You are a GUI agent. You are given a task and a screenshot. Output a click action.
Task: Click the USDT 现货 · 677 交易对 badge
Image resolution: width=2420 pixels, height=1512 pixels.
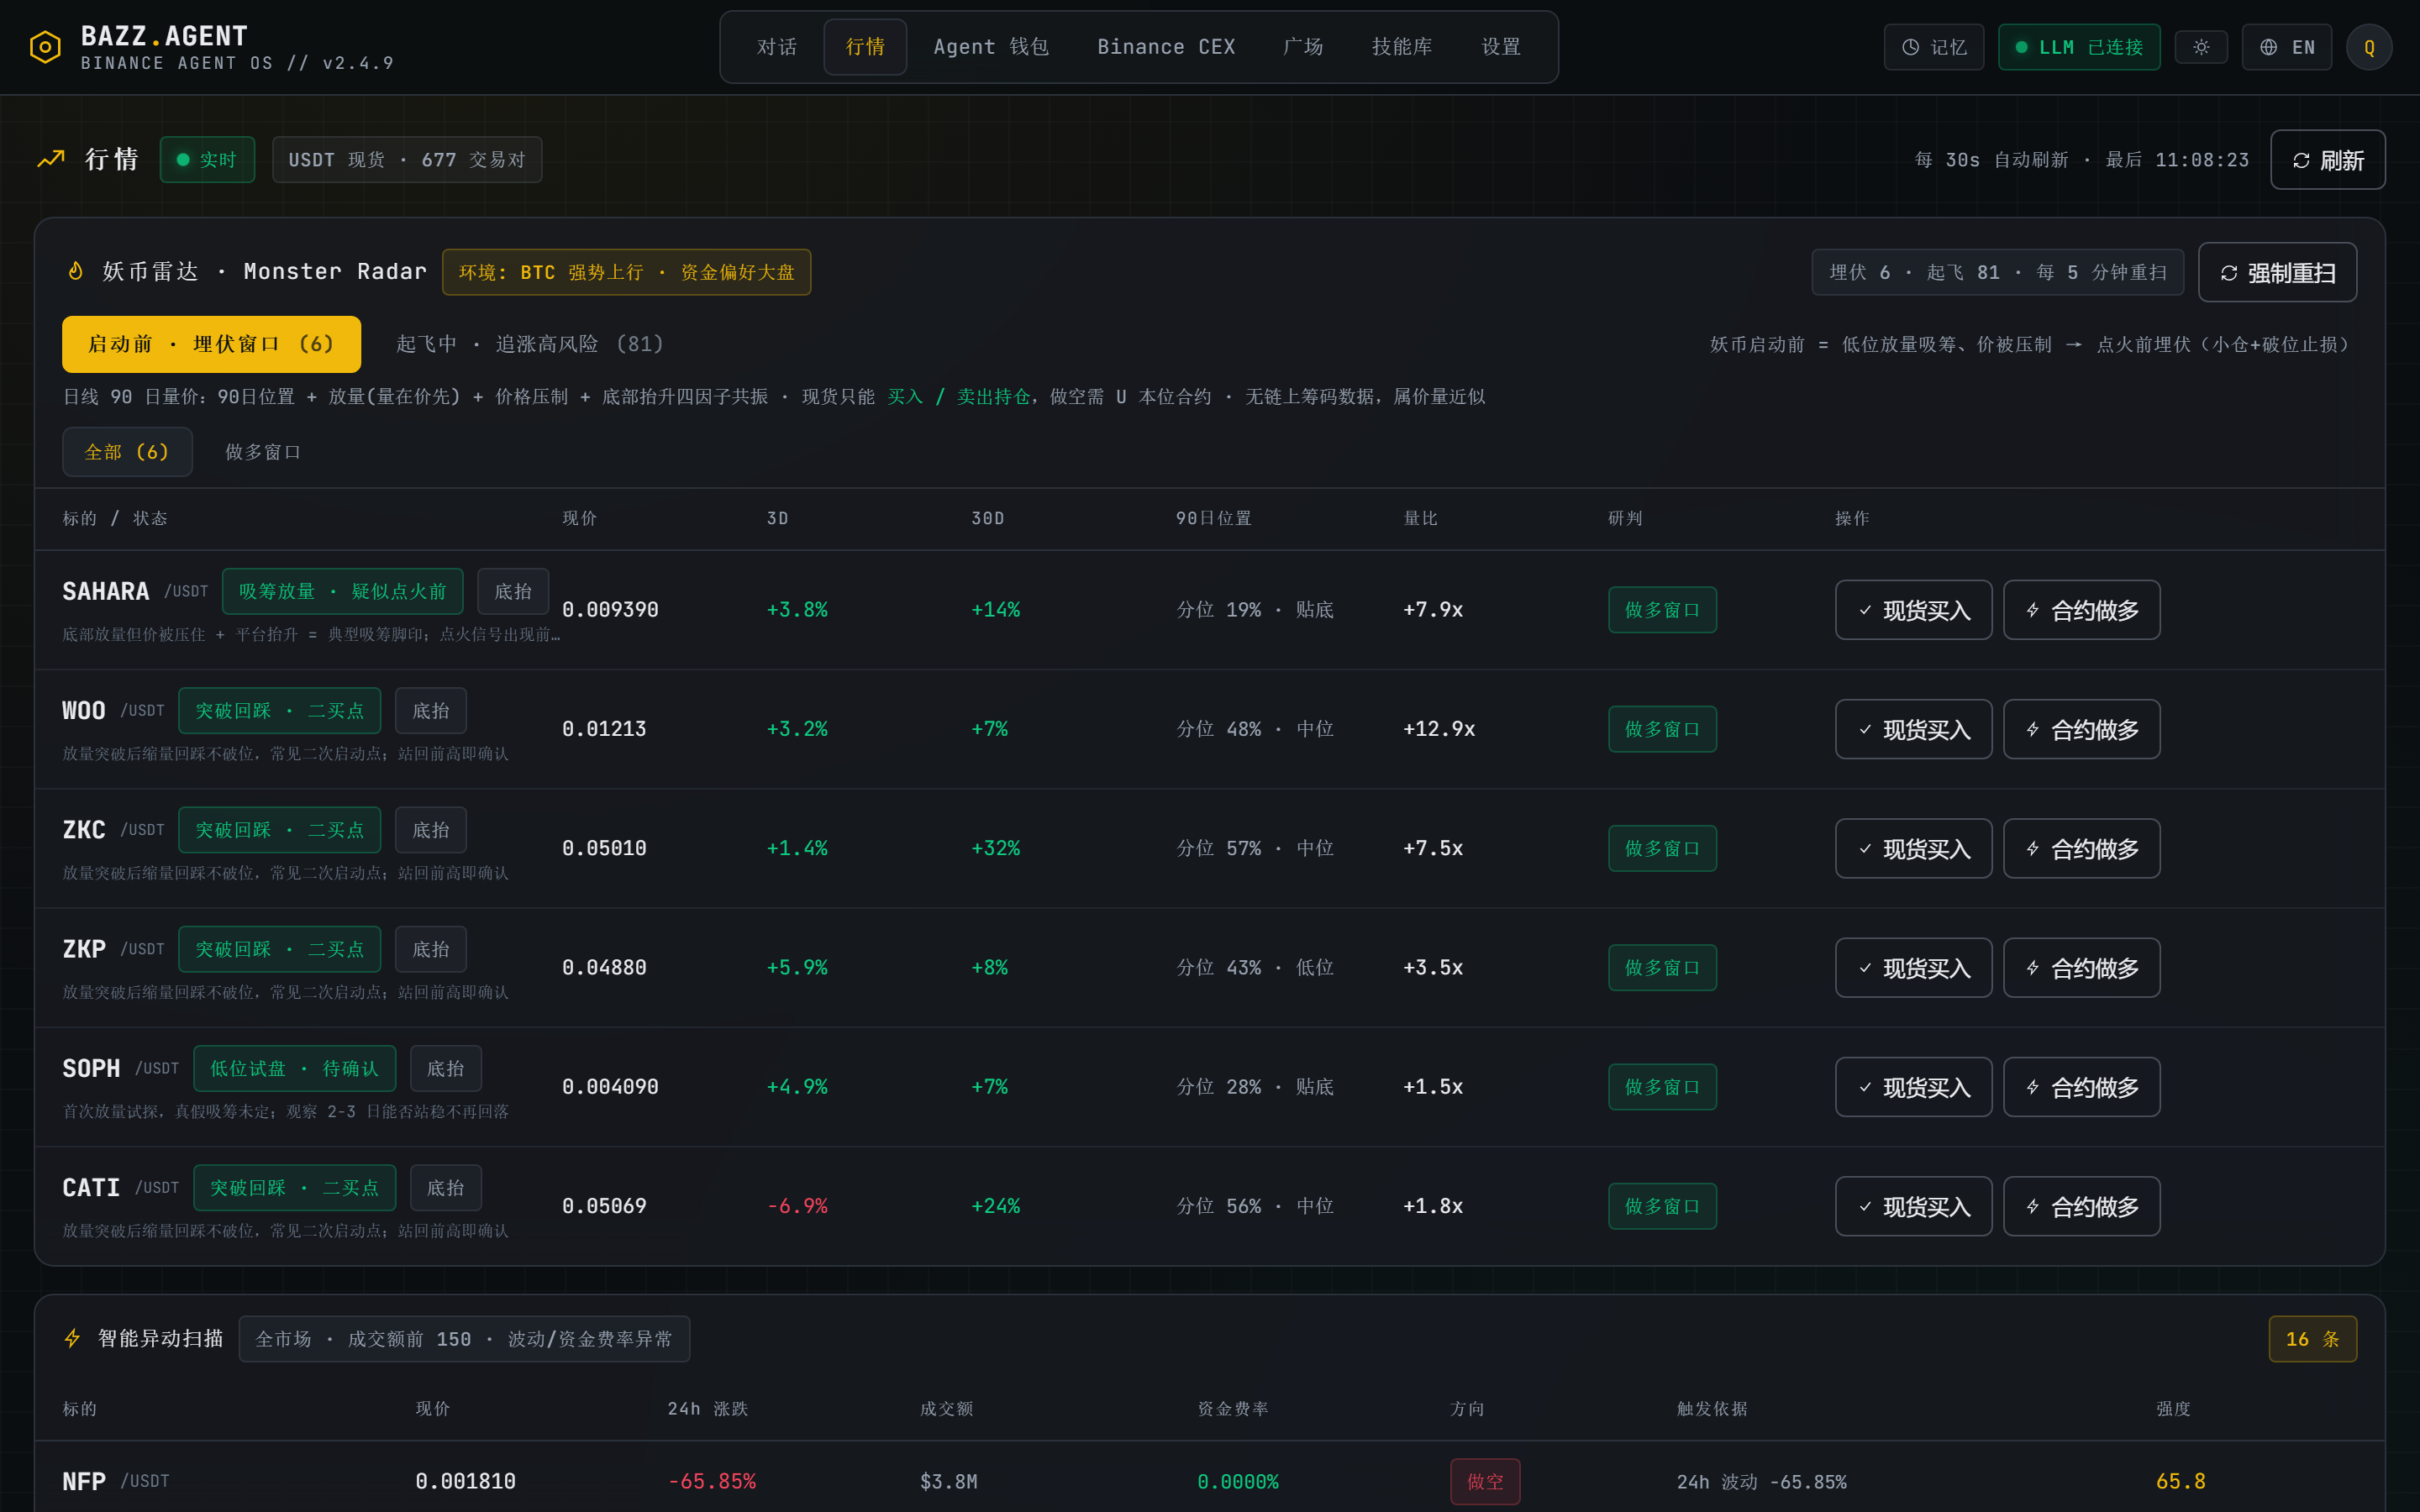[x=407, y=160]
